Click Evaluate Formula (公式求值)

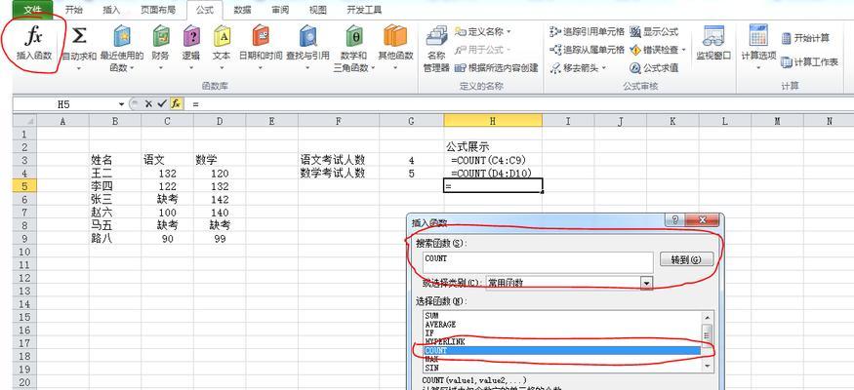(654, 68)
